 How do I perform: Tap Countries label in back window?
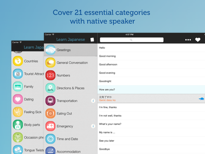pos(31,61)
